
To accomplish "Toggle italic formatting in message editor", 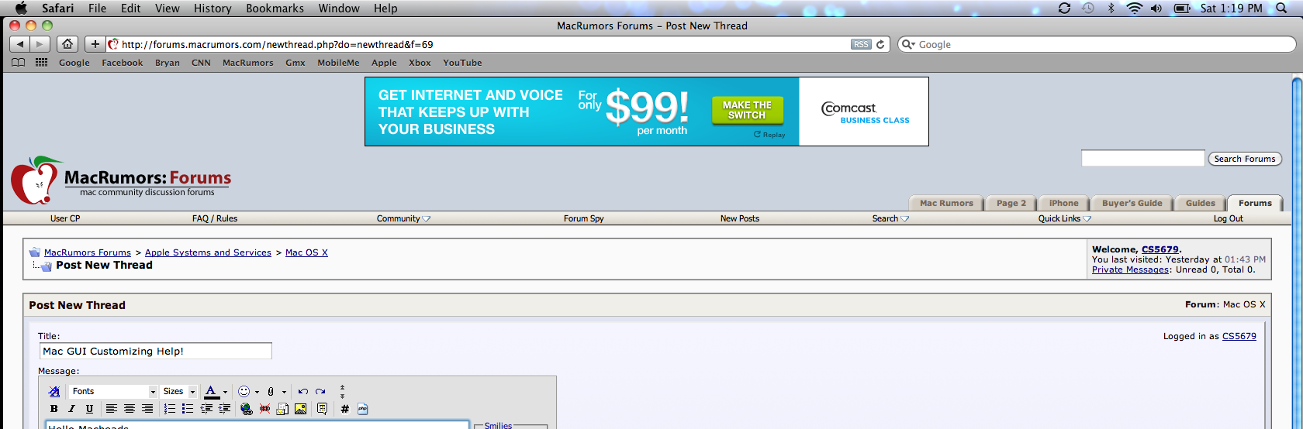I will pos(71,409).
